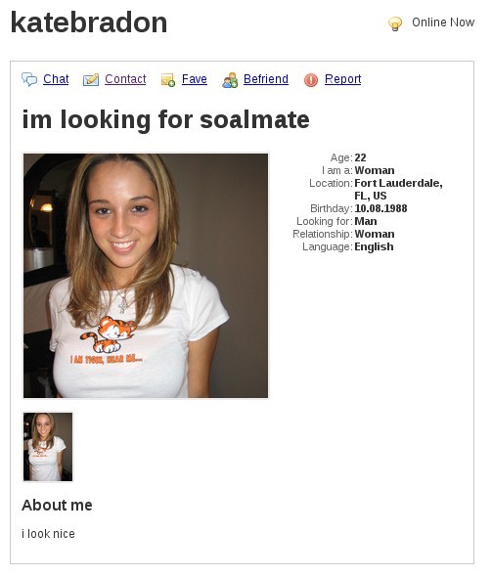Viewport: 492px width, 577px height.
Task: Click the Online Now status text
Action: tap(443, 22)
